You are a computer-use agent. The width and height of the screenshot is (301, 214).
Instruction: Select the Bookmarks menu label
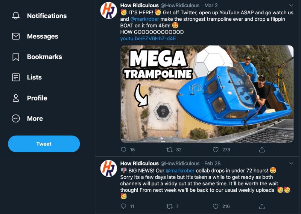(44, 57)
